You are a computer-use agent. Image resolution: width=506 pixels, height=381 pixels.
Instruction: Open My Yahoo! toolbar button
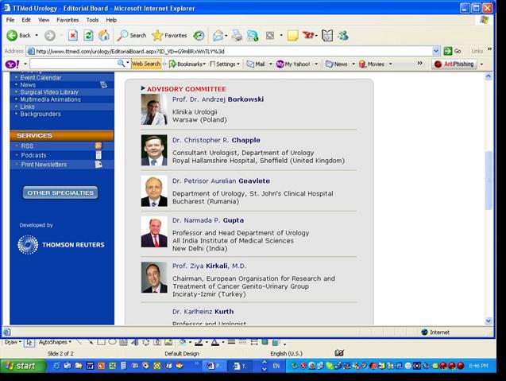[x=293, y=64]
